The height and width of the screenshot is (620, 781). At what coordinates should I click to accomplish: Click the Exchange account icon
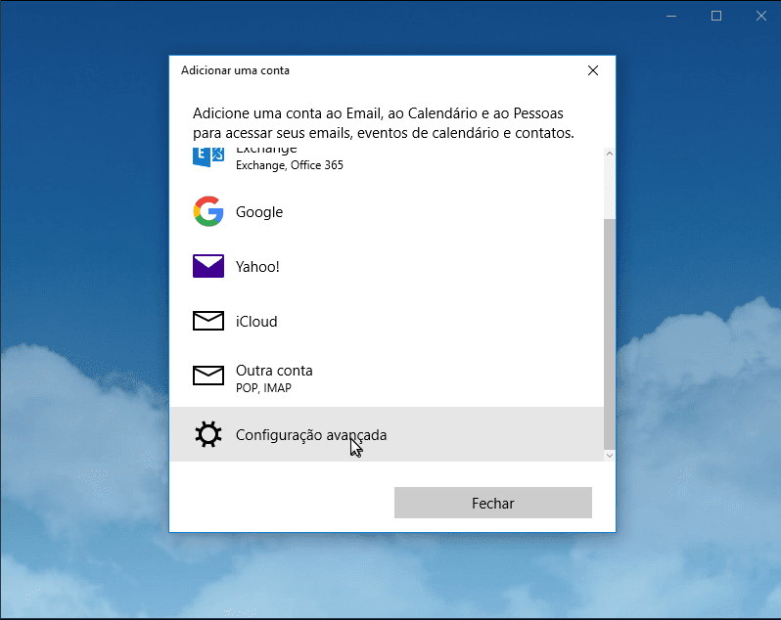(x=208, y=157)
